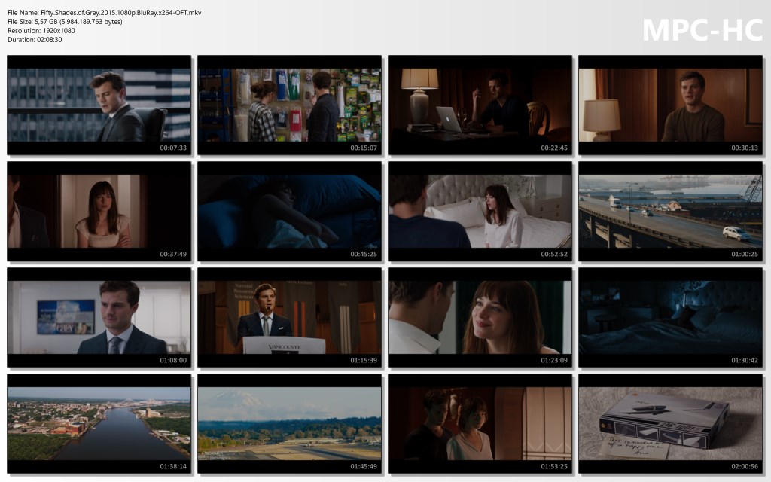Screen dimensions: 771x482
Task: Open the highway bridge thumbnail at 01:00:25
Action: coord(670,212)
